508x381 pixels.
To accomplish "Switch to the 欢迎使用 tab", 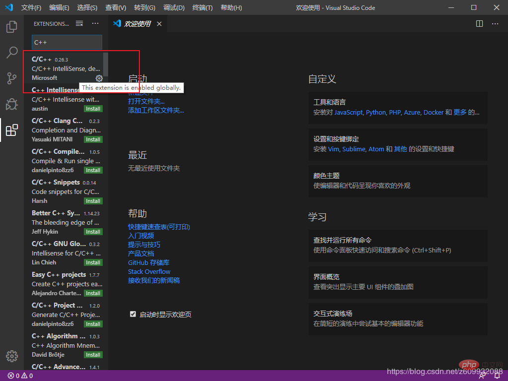I will point(137,24).
